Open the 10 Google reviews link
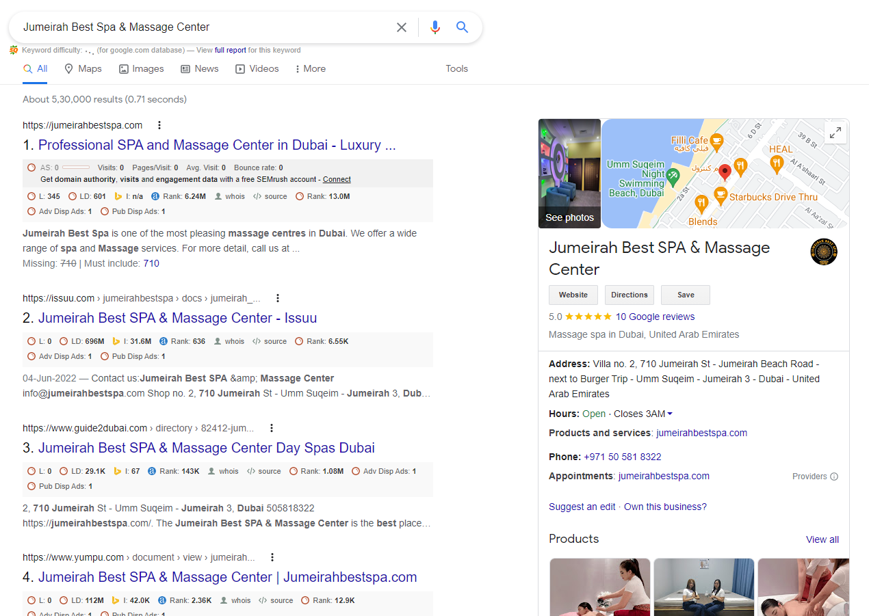Screen dimensions: 869x616 (655, 317)
